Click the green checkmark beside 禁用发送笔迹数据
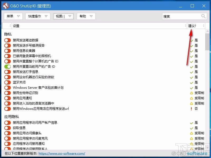The height and width of the screenshot is (158, 211). [x=191, y=40]
